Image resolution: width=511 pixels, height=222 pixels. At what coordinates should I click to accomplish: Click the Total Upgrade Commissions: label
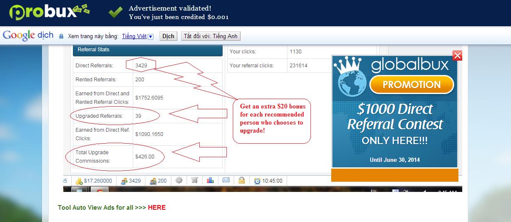pyautogui.click(x=93, y=157)
